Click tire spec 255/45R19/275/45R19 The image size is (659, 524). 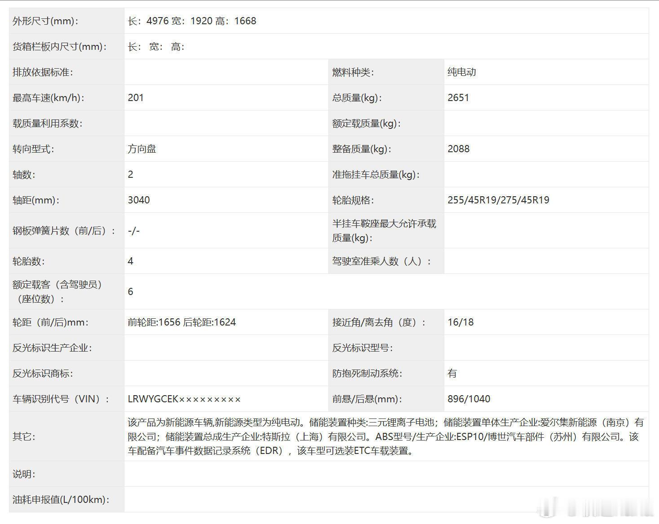[498, 200]
